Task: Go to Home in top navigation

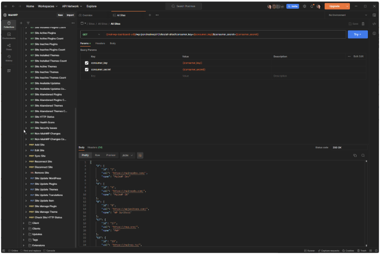Action: (30, 6)
